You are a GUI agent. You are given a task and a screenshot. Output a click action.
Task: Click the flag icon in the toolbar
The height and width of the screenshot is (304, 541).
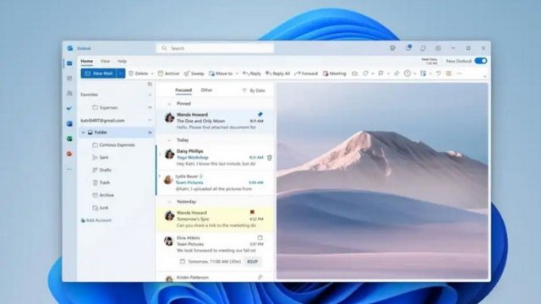tap(380, 73)
